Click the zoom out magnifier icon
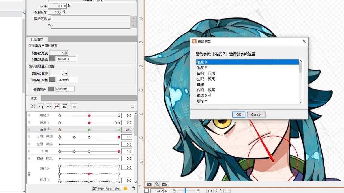Screen dimensions: 344x193 (x=174, y=191)
